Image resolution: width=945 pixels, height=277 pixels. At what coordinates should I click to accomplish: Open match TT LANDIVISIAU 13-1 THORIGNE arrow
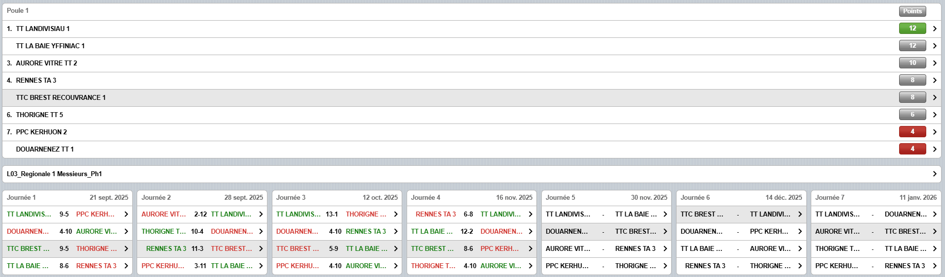coord(396,215)
